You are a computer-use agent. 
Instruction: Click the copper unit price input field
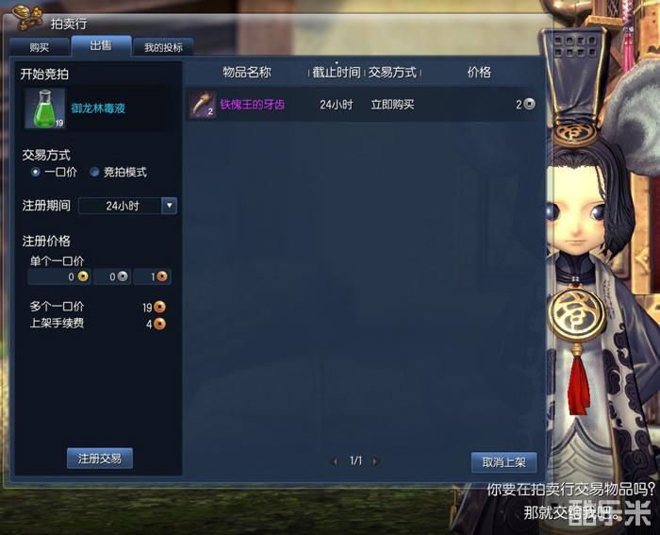pos(153,276)
